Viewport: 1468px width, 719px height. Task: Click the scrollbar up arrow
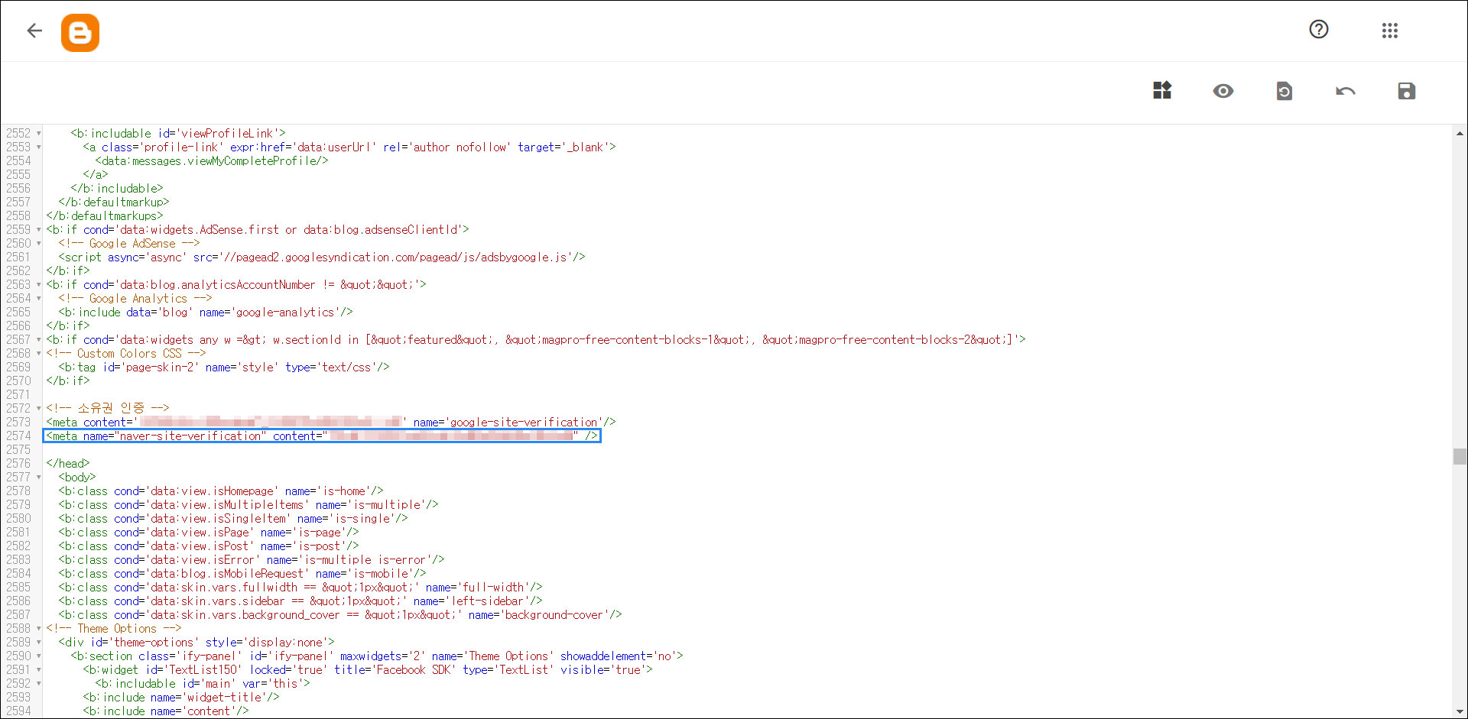[1460, 133]
